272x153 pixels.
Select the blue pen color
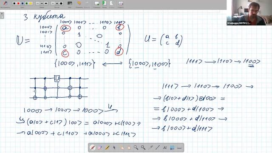(x=23, y=3)
